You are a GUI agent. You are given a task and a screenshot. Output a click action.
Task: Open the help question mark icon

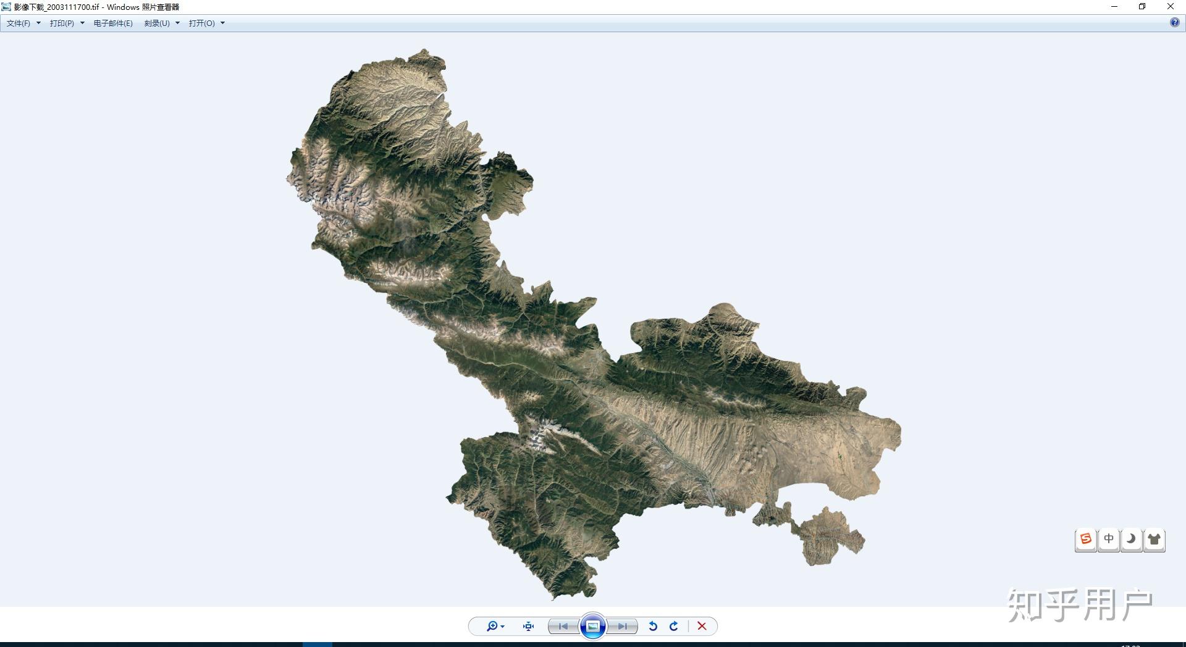point(1174,23)
